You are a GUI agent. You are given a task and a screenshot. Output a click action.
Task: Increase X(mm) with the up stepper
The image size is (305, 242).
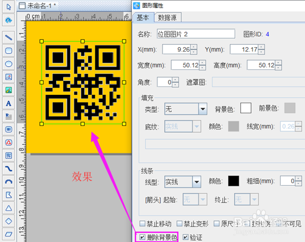(194, 47)
